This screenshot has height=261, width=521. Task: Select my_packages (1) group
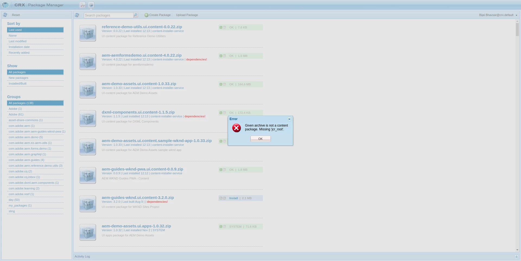(x=35, y=205)
